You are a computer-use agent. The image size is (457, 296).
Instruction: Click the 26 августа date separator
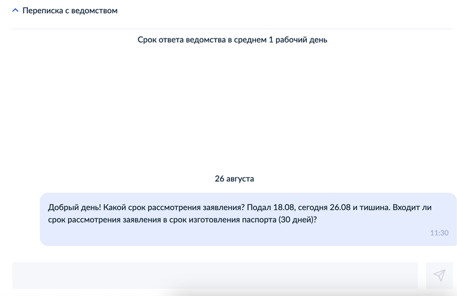tap(234, 178)
